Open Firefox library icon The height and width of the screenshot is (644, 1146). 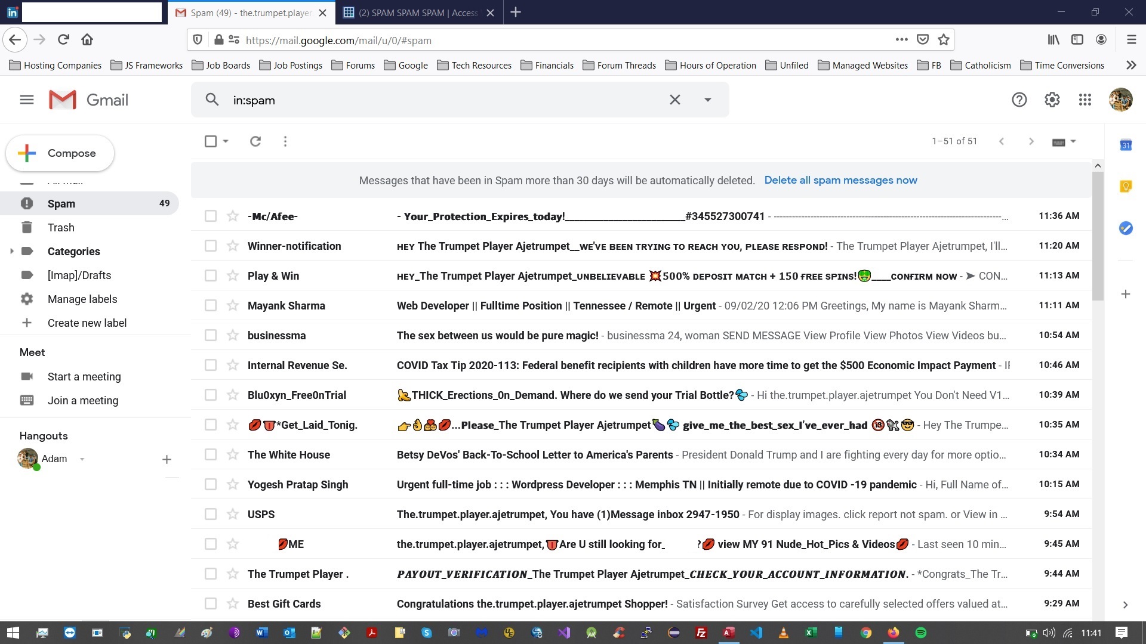1053,40
